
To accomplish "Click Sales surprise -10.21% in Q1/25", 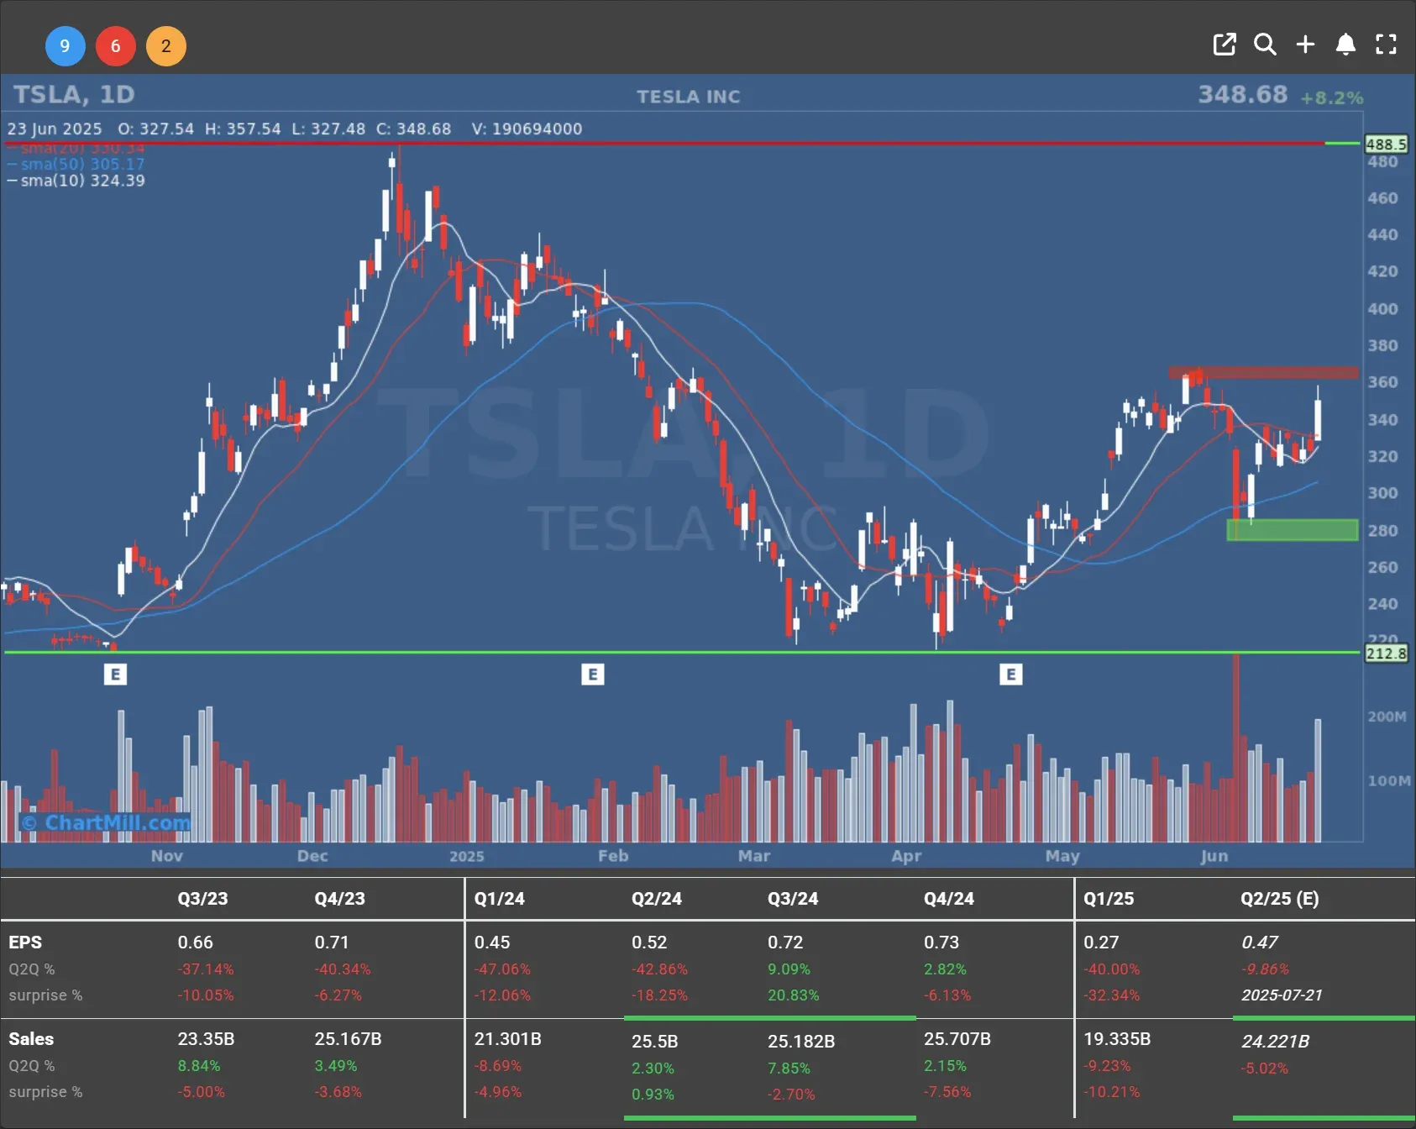I will point(1112,1092).
